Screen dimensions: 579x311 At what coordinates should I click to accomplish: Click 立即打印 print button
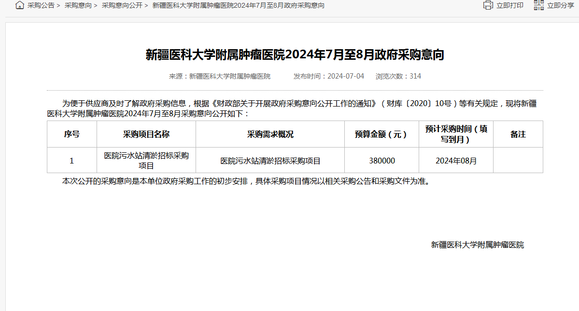pyautogui.click(x=509, y=5)
